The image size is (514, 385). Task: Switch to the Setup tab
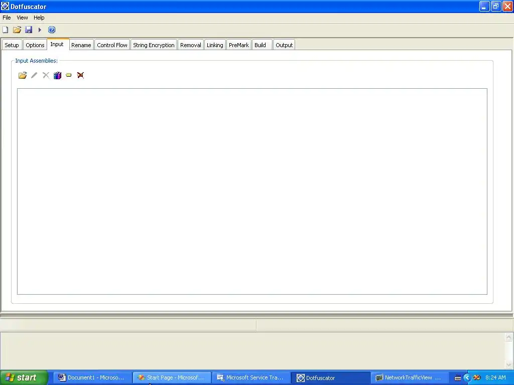click(x=12, y=45)
